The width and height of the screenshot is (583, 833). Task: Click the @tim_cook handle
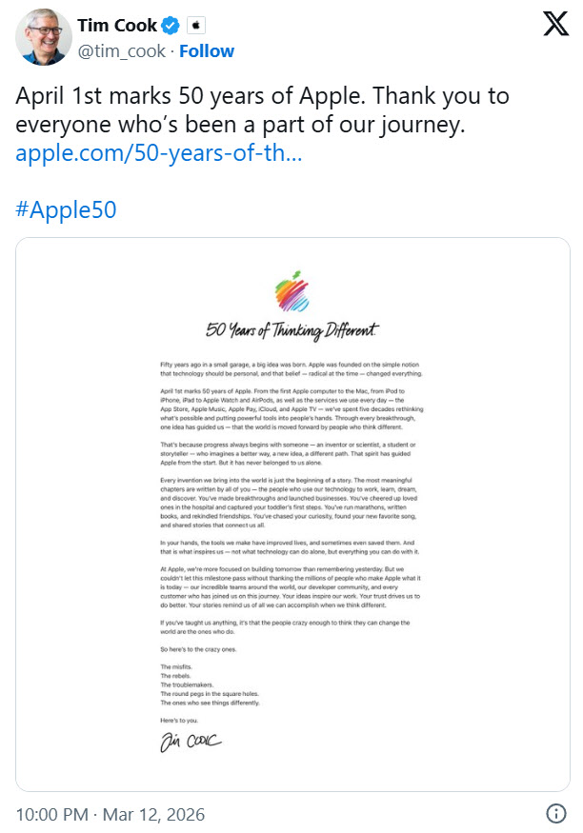(120, 50)
